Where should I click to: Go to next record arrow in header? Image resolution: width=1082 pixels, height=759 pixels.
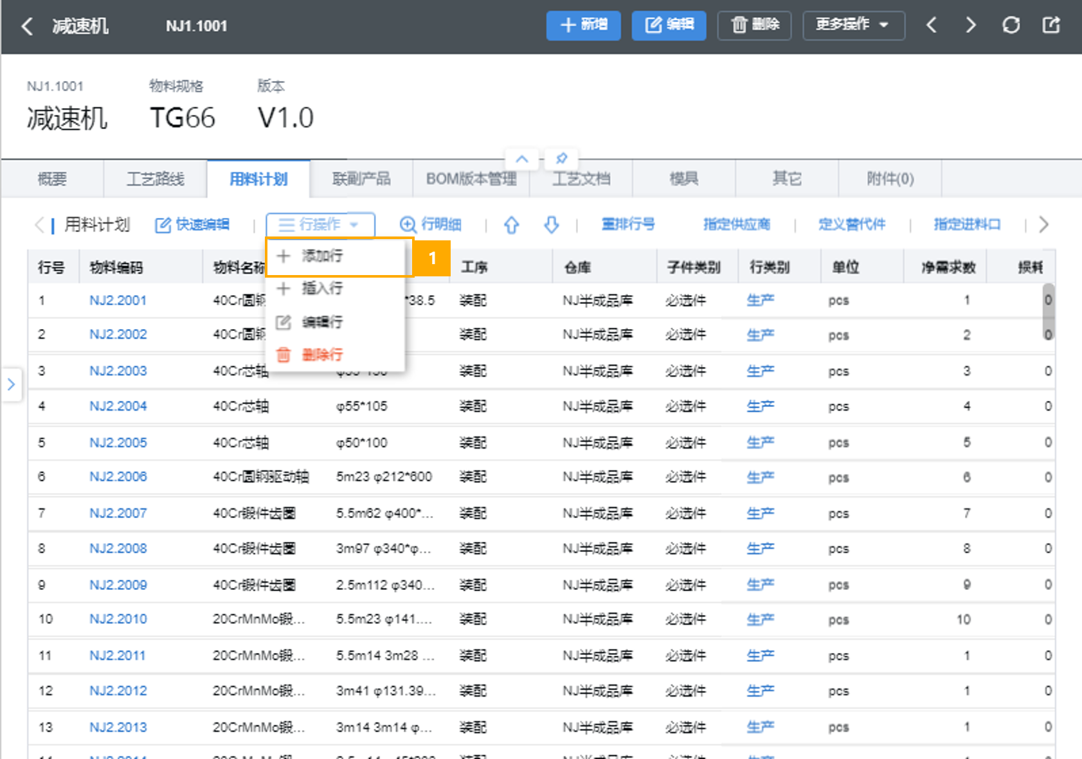click(x=971, y=26)
